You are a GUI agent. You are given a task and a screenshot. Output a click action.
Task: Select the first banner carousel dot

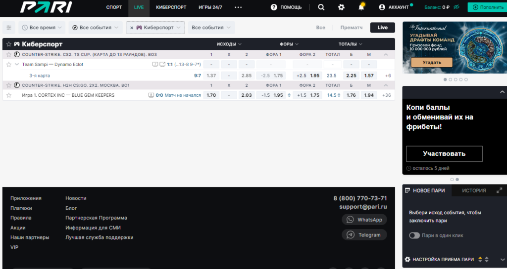445,79
